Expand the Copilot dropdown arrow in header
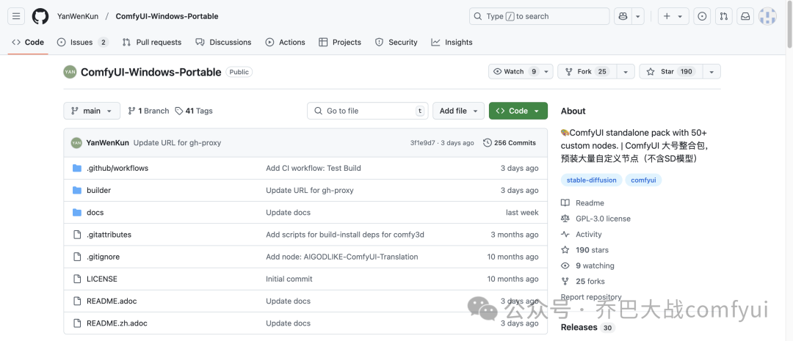Image resolution: width=793 pixels, height=341 pixels. pos(638,16)
